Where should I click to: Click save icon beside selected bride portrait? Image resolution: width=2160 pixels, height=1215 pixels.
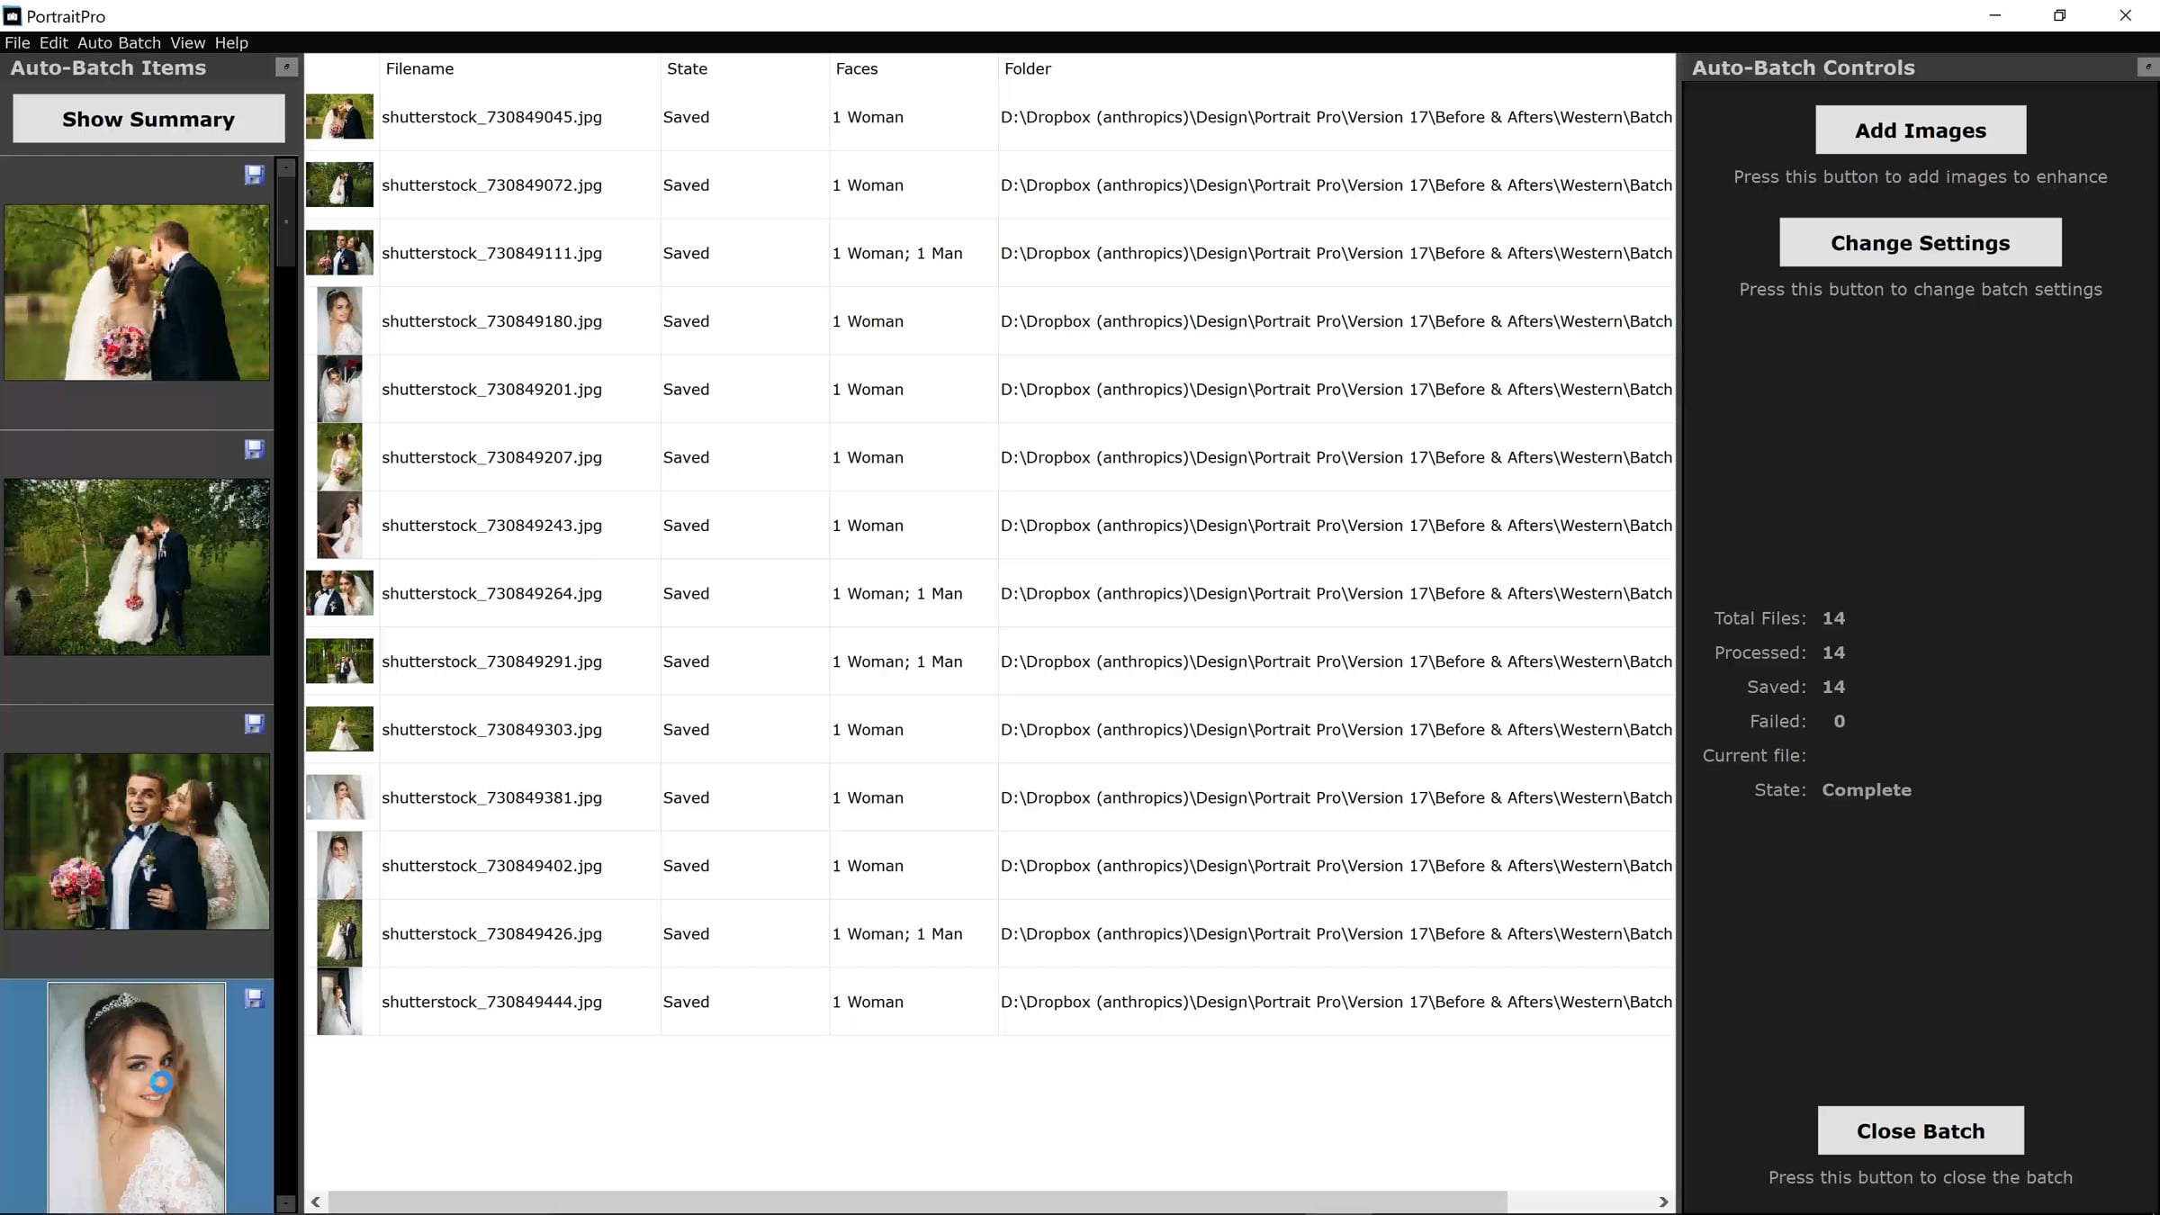tap(255, 998)
